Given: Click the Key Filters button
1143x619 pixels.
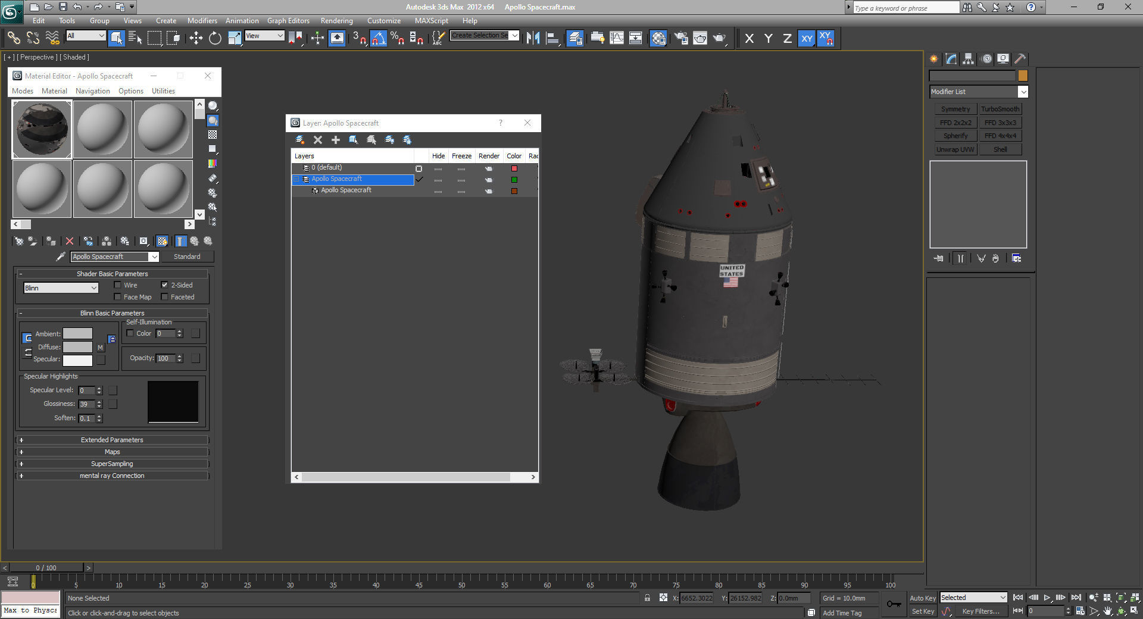Looking at the screenshot, I should click(x=980, y=611).
